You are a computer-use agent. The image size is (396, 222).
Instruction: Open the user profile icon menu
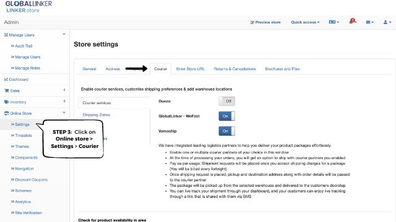tap(385, 22)
